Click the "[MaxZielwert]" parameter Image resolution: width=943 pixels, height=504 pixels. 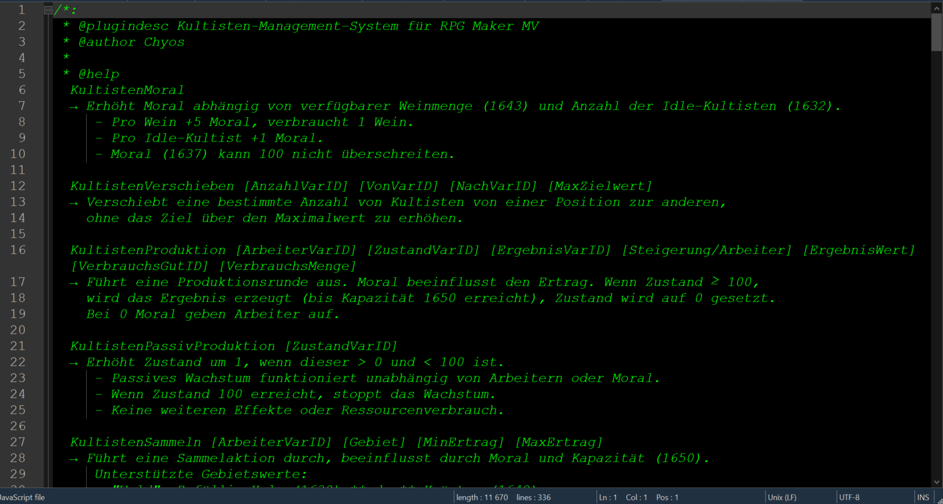pos(600,186)
